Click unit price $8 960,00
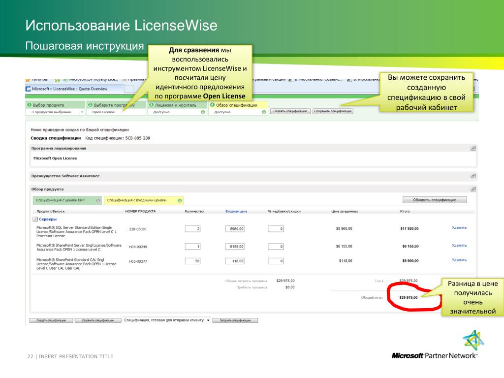 pos(344,228)
